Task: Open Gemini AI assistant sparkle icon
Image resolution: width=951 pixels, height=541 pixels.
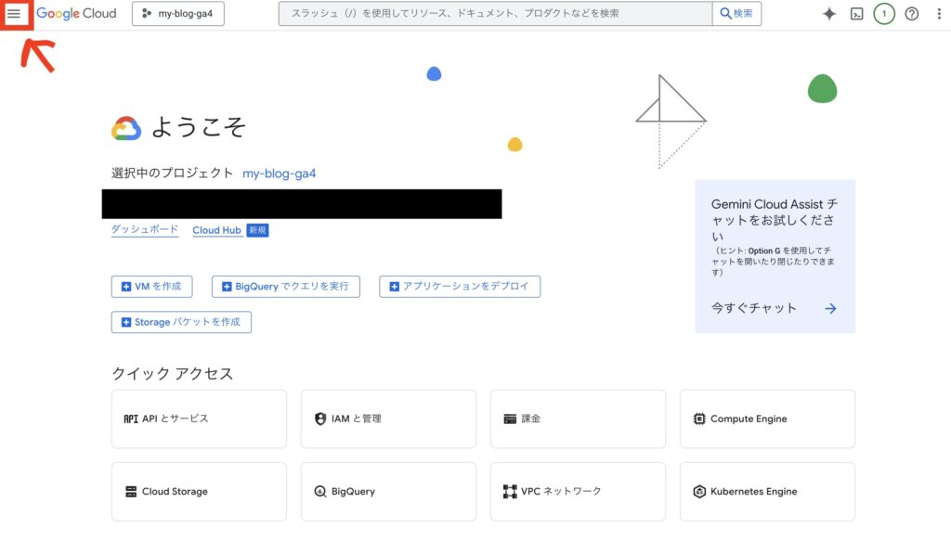Action: [828, 13]
